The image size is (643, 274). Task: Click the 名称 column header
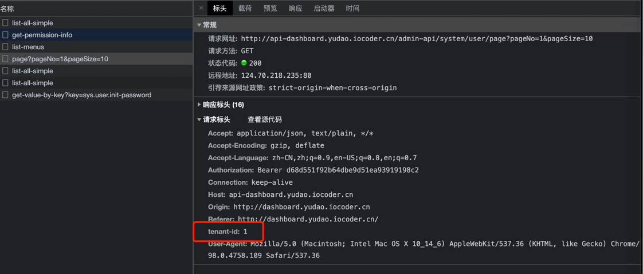point(7,9)
